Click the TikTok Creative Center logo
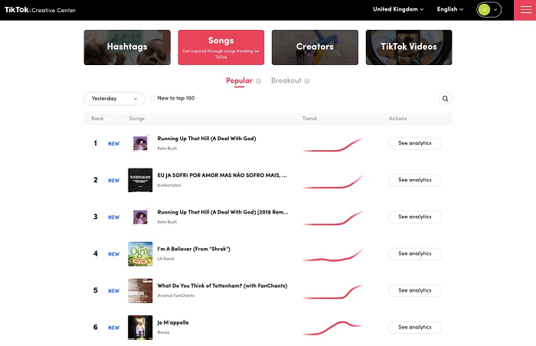This screenshot has height=346, width=536. click(x=38, y=9)
